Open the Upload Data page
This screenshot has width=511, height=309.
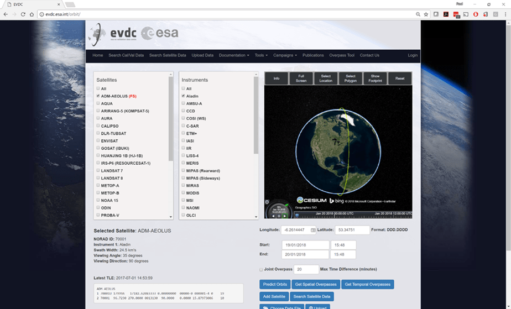(x=202, y=55)
